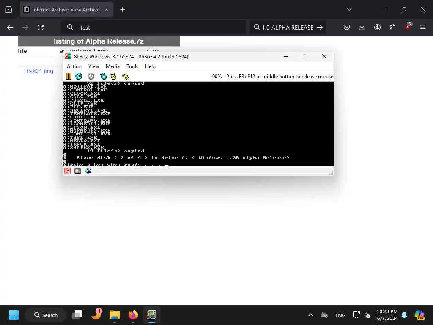This screenshot has height=325, width=433.
Task: Switch to Firefox from the taskbar
Action: coord(133,315)
